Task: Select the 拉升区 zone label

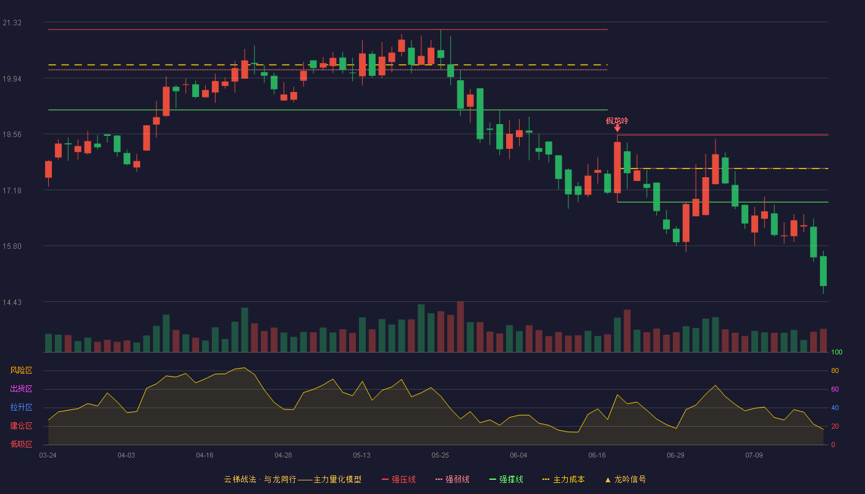Action: coord(21,408)
